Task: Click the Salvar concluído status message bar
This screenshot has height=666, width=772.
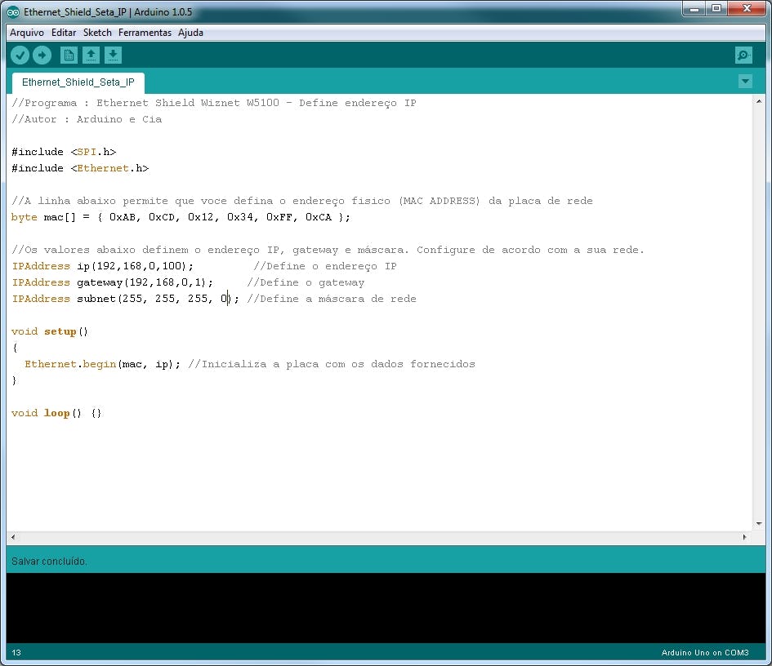Action: (x=49, y=562)
